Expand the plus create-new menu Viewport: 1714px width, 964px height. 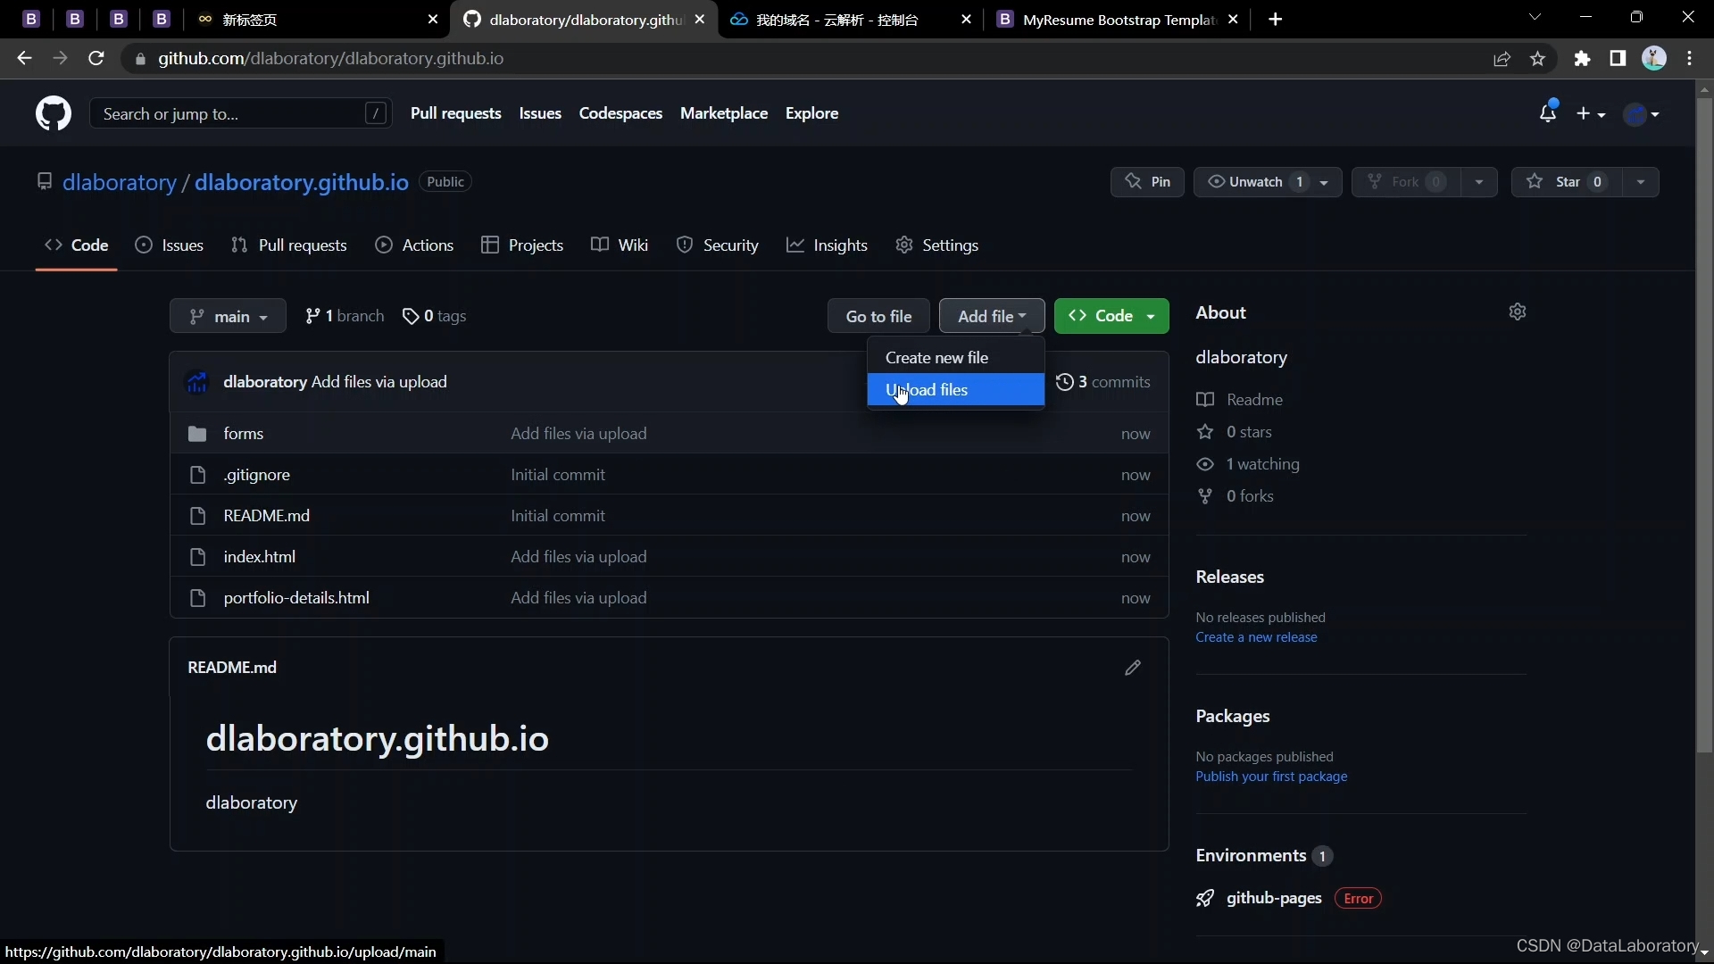(x=1591, y=113)
